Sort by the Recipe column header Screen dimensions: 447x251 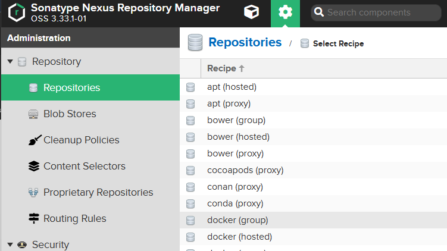coord(324,68)
